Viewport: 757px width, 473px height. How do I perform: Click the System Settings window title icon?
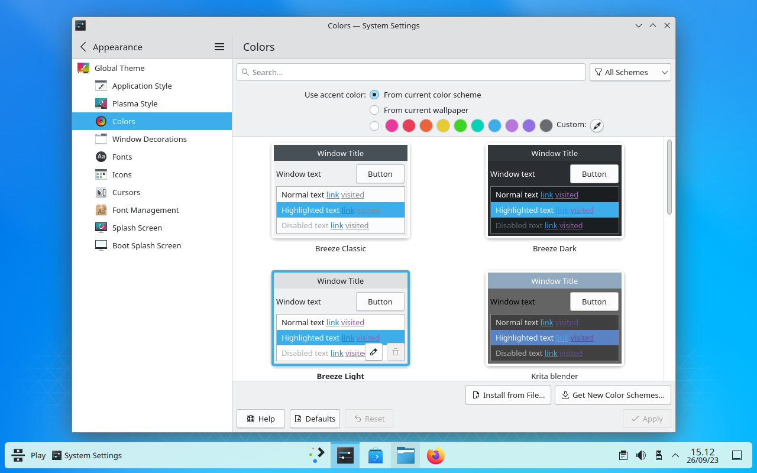80,25
